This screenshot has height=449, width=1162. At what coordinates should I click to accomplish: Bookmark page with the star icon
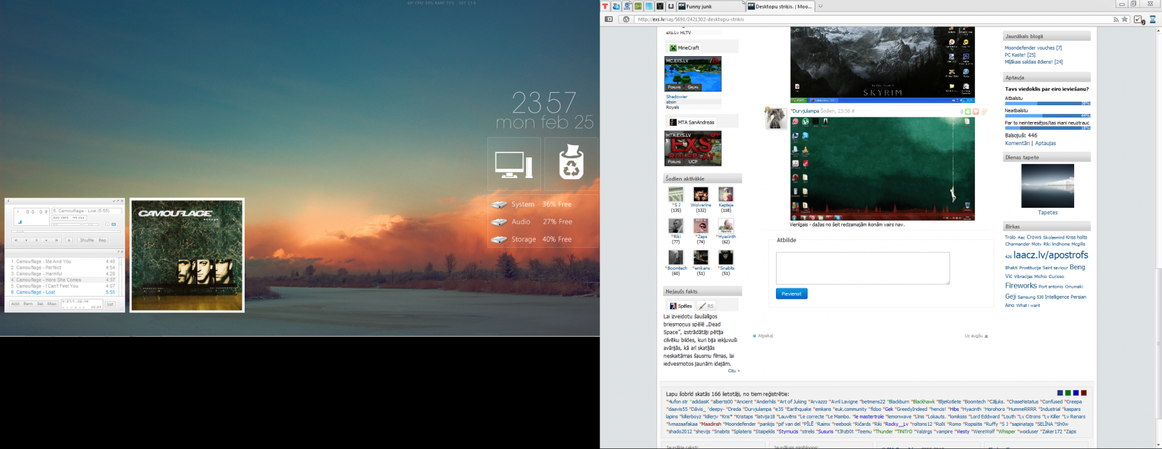(1125, 19)
